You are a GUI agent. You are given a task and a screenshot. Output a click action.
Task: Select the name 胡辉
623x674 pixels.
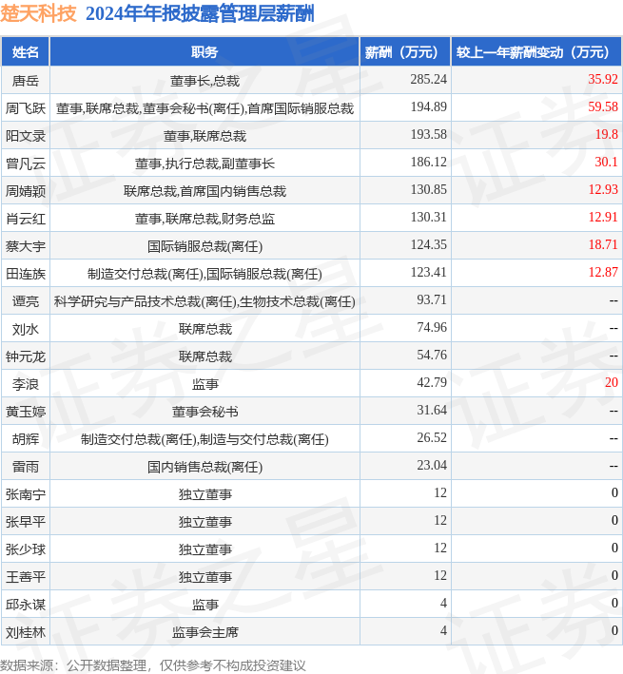(26, 439)
